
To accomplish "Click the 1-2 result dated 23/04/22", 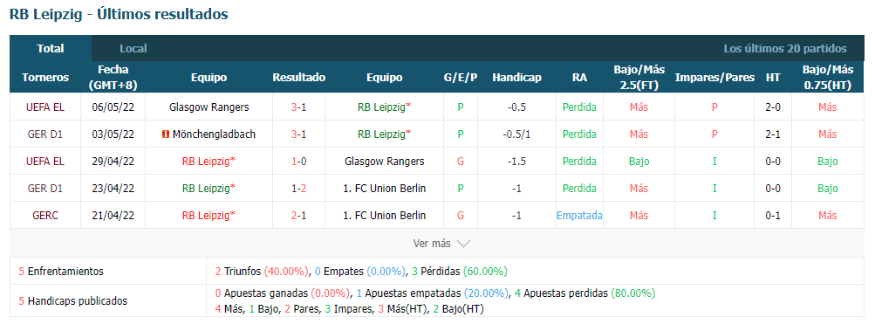I will [x=298, y=189].
